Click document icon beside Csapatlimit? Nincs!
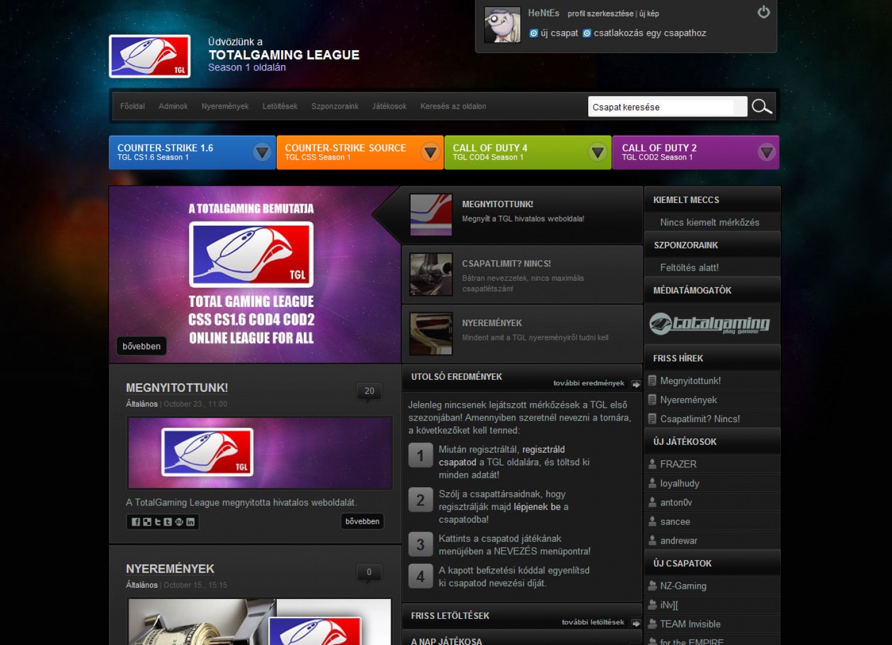 [652, 419]
